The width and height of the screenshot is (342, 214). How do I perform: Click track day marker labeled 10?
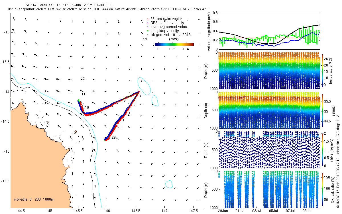[x=87, y=107]
